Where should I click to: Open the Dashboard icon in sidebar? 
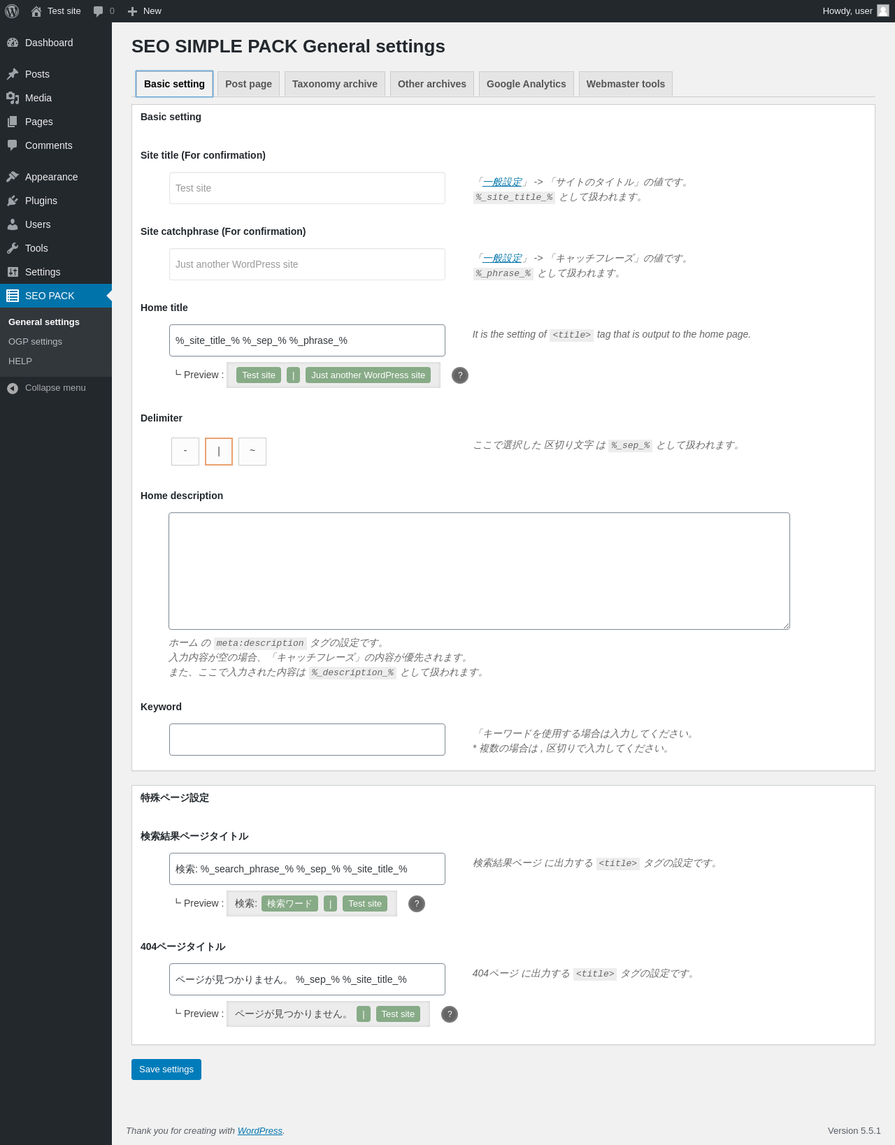click(13, 43)
